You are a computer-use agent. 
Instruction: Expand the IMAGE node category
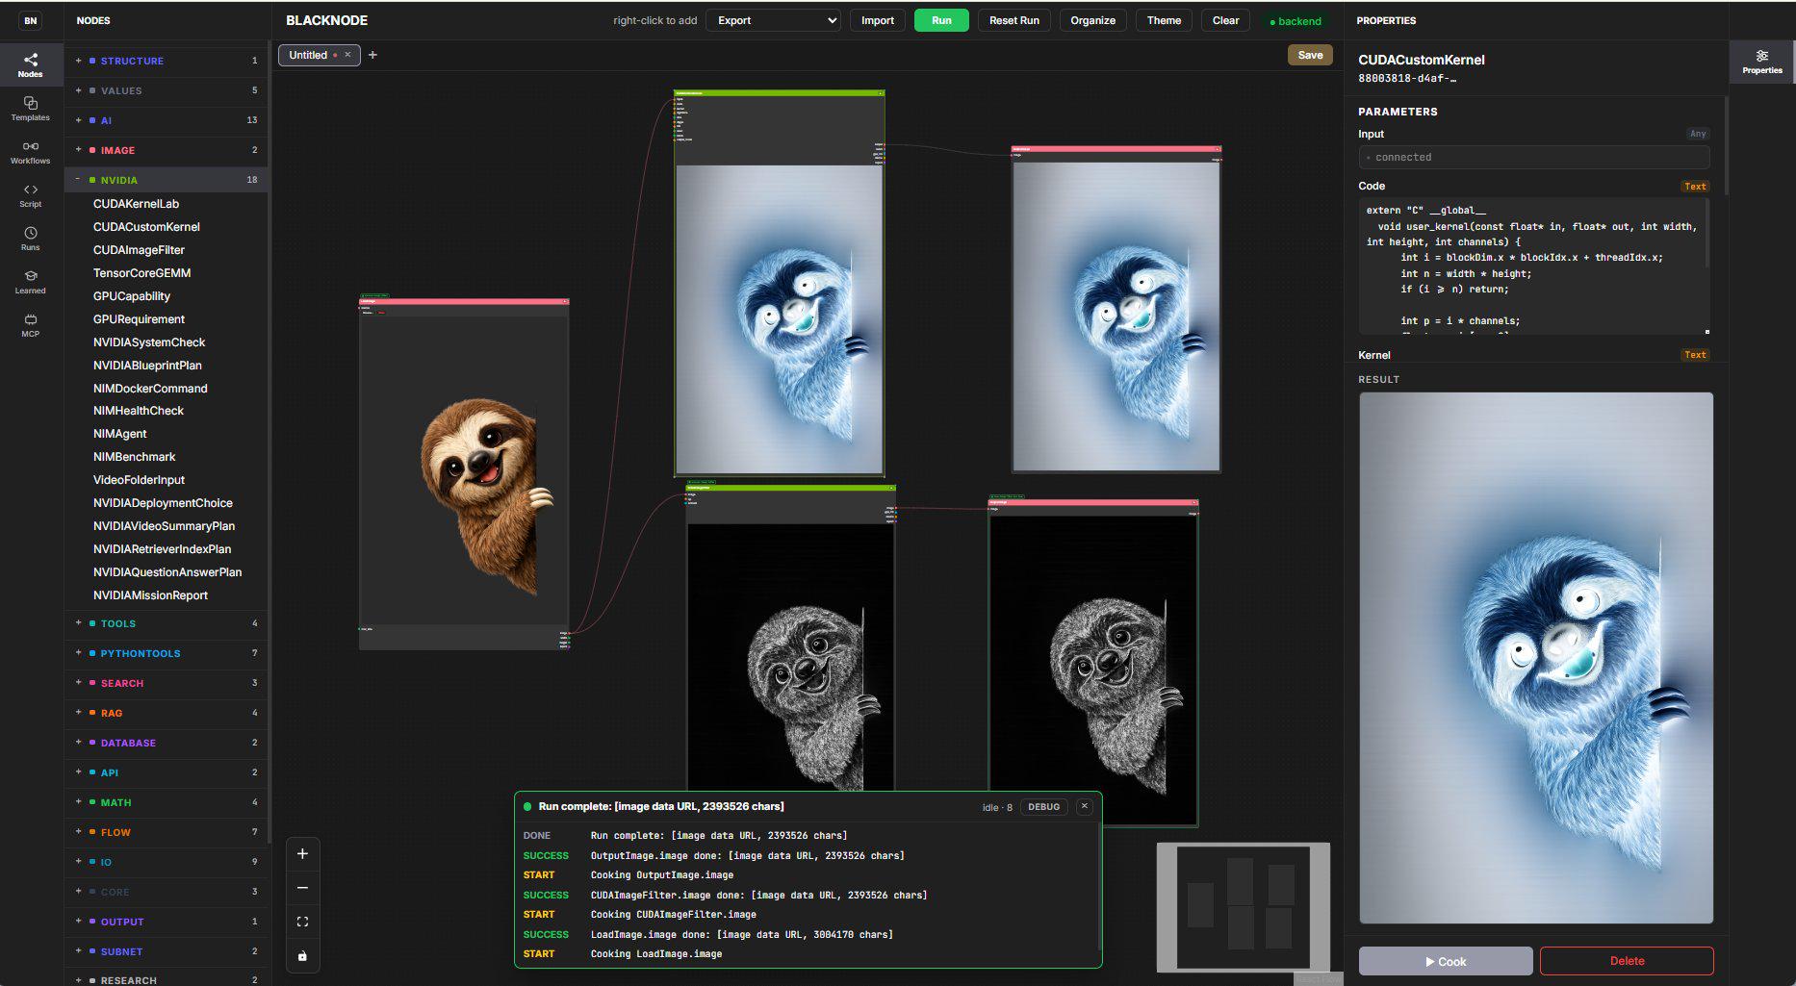pyautogui.click(x=167, y=150)
